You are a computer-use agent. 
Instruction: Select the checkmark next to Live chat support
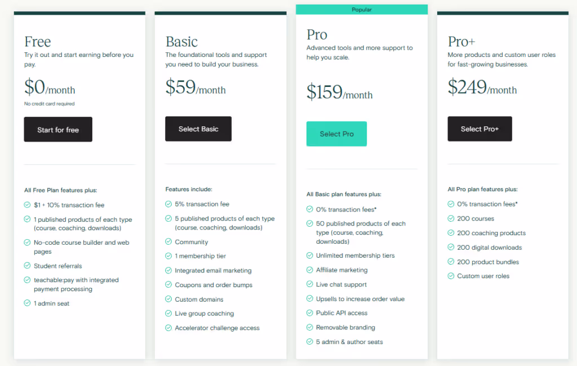pyautogui.click(x=309, y=284)
